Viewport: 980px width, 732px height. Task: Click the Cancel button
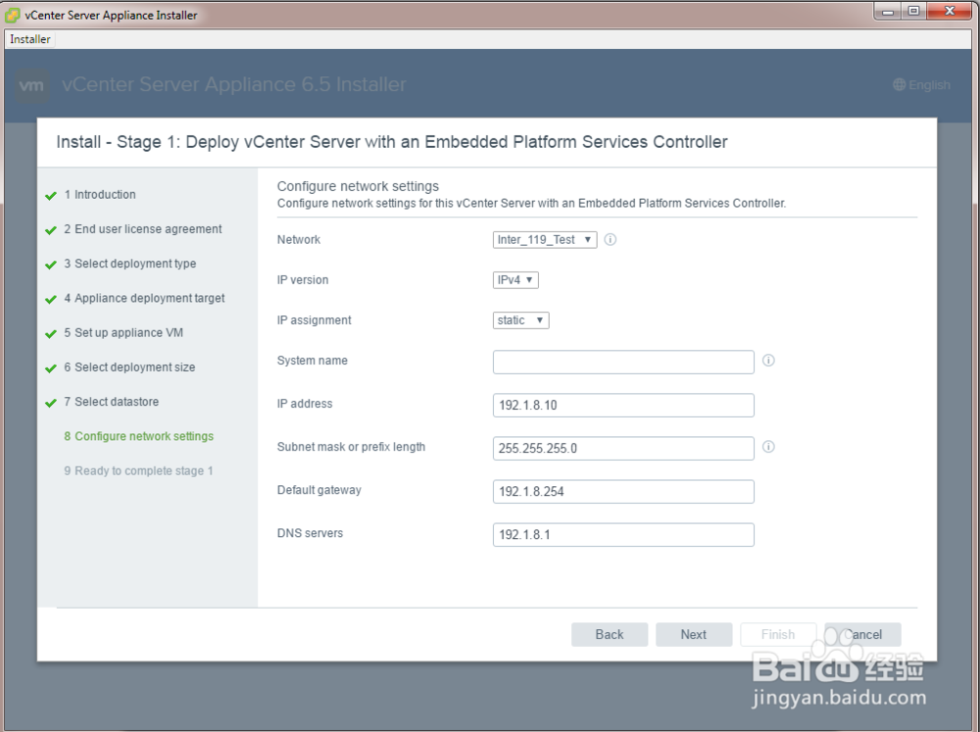point(862,634)
